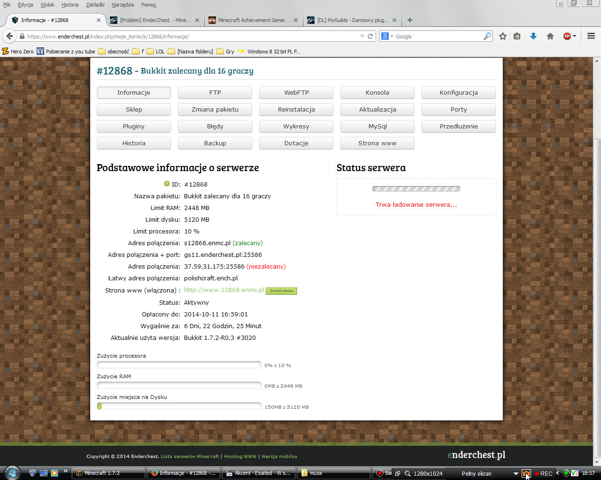This screenshot has width=601, height=480.
Task: Open the http://www.12868.enmc.pl link
Action: pyautogui.click(x=224, y=290)
